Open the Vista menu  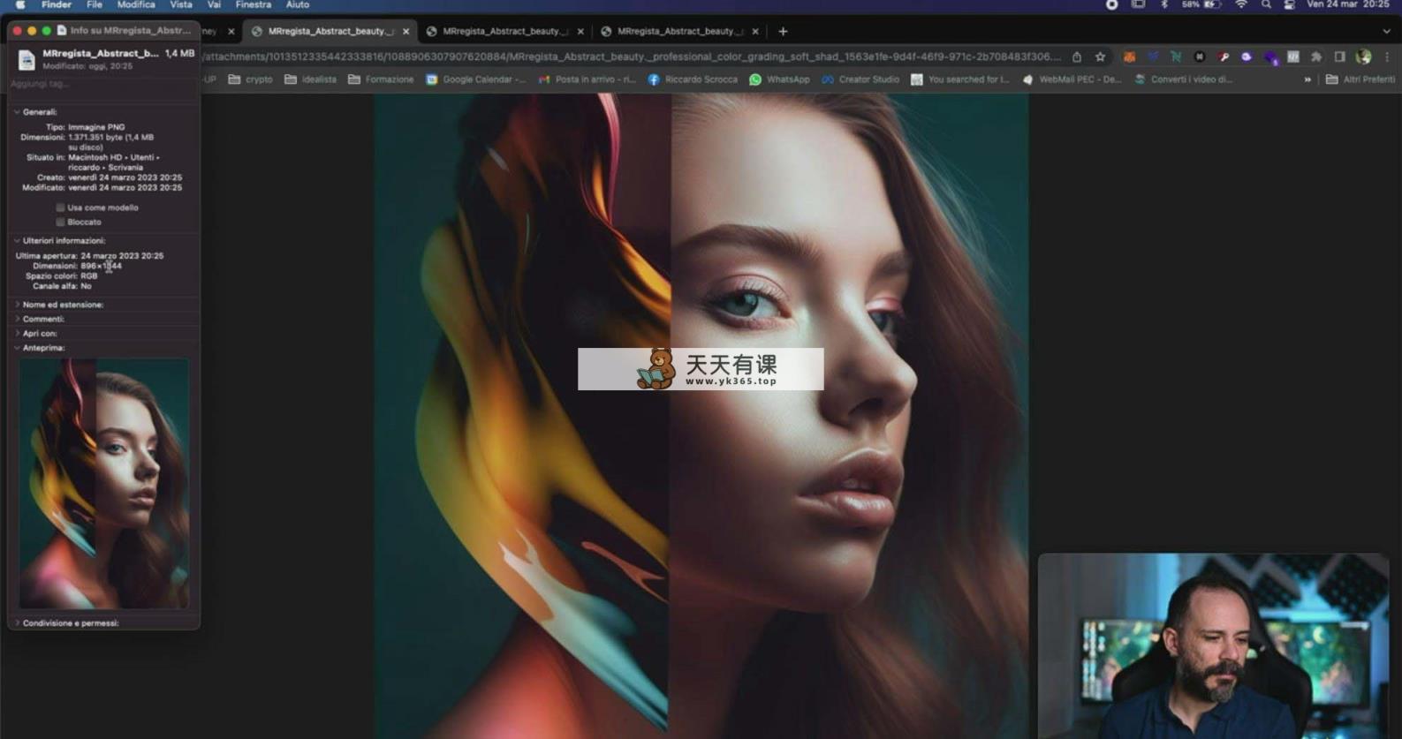click(x=181, y=5)
